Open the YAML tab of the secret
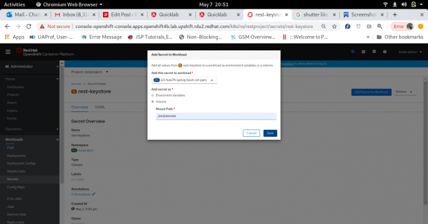This screenshot has height=224, width=428. (100, 107)
